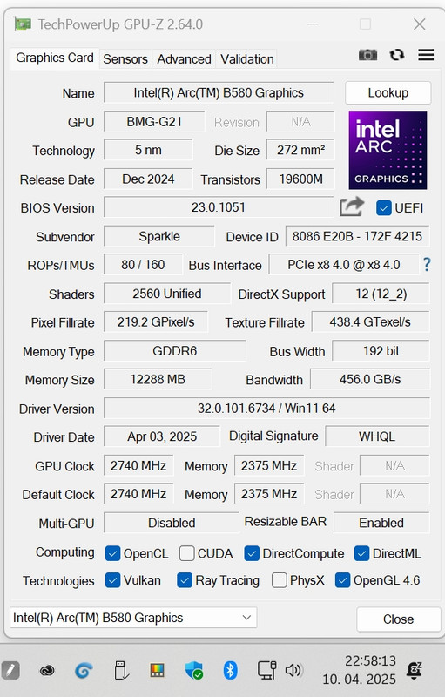Click the Memory Size value 12288 MB
The width and height of the screenshot is (445, 697).
pyautogui.click(x=158, y=380)
